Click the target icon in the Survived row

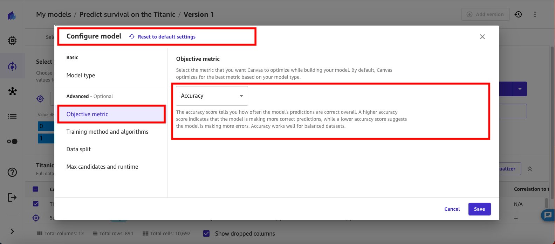36,218
